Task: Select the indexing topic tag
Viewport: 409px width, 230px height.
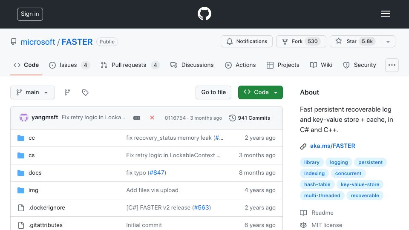Action: (314, 173)
